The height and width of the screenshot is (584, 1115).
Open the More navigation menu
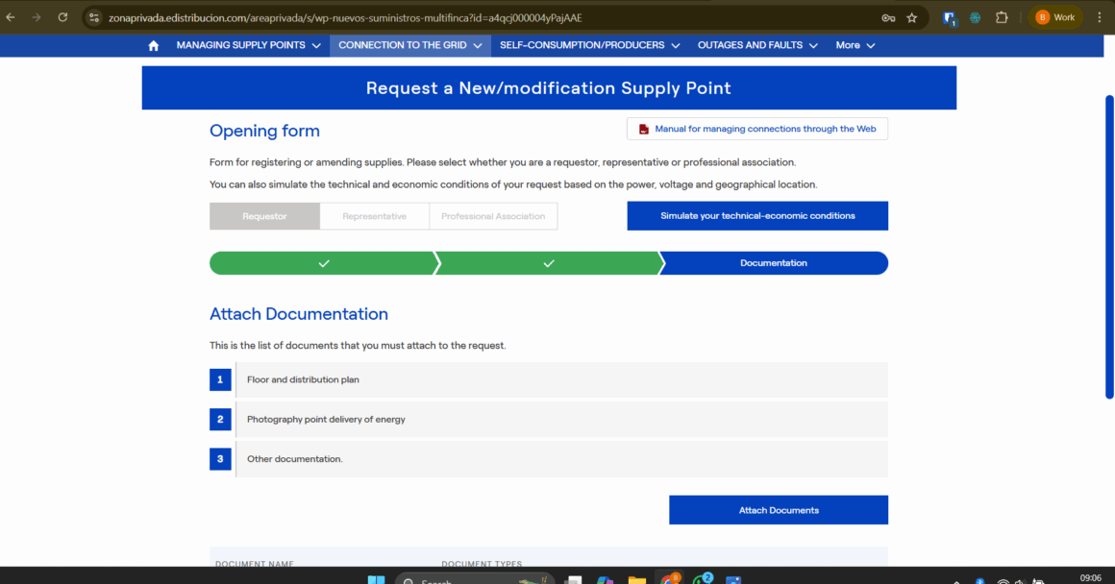pos(855,45)
